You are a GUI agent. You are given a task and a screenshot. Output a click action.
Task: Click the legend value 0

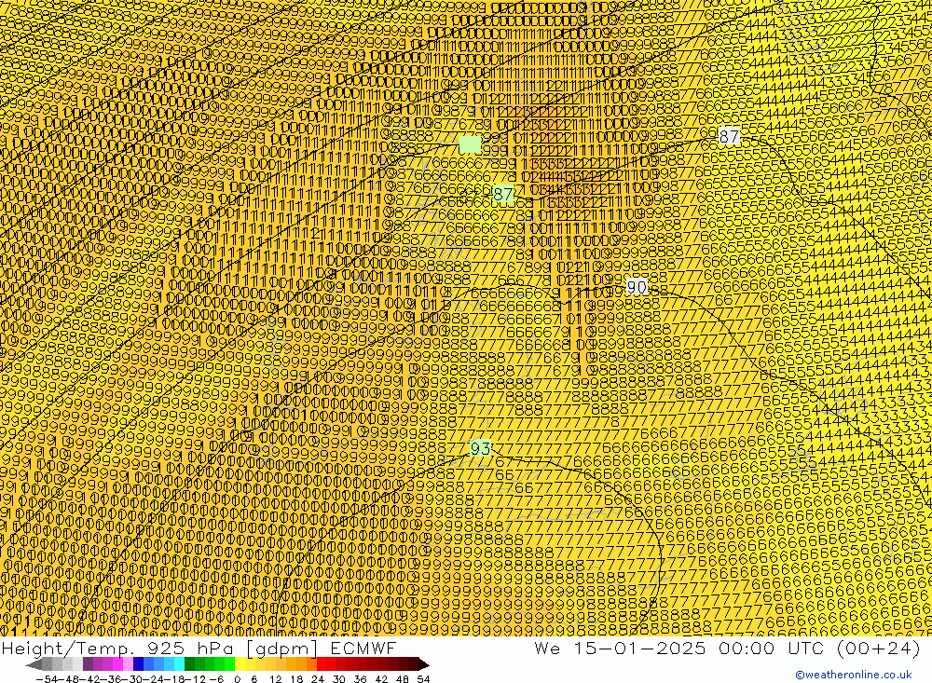pyautogui.click(x=237, y=679)
